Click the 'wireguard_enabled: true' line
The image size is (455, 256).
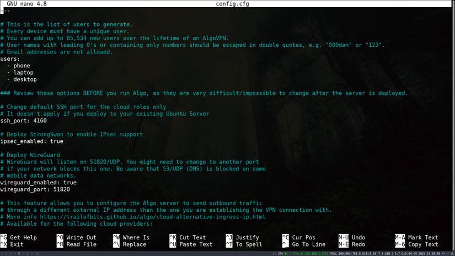(x=38, y=183)
